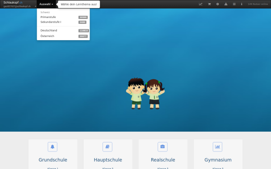
Task: Click the warning triangle icon
Action: tap(226, 4)
